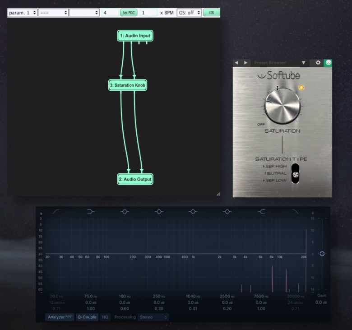This screenshot has width=352, height=330.
Task: Select the 3: Saturation Knob node
Action: (x=128, y=85)
